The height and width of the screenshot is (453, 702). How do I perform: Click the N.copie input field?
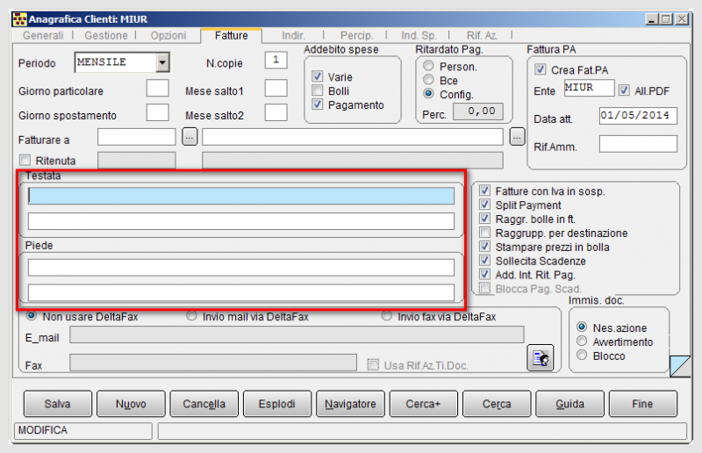[x=276, y=60]
